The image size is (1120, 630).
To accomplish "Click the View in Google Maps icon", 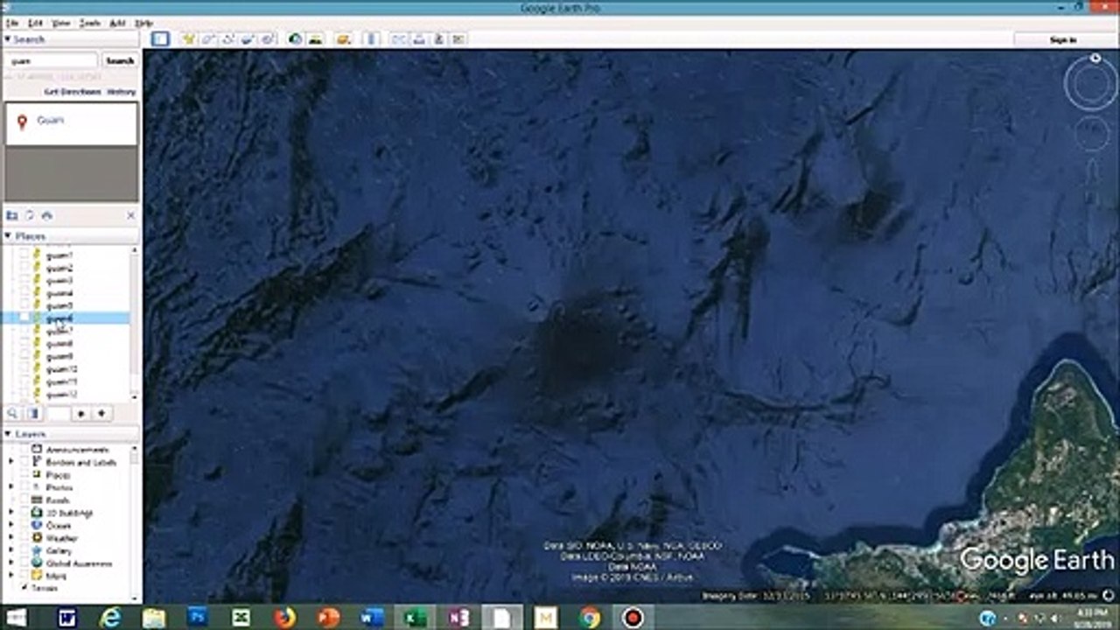I will coord(458,39).
